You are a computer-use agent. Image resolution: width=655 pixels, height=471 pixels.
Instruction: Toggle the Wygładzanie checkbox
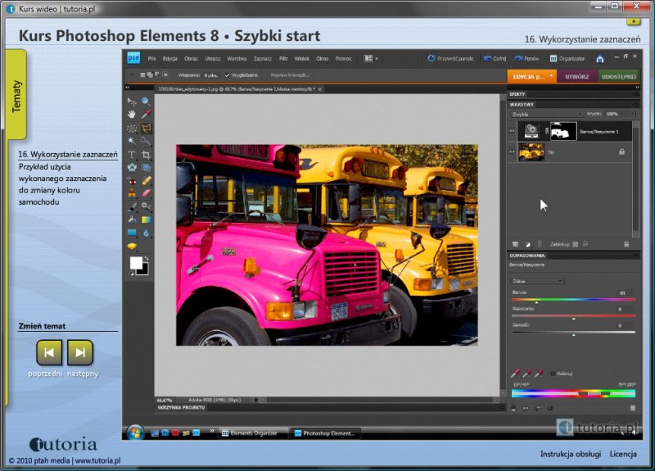228,75
